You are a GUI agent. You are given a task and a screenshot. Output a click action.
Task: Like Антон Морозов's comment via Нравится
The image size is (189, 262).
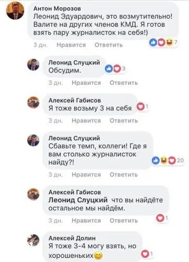(x=71, y=45)
